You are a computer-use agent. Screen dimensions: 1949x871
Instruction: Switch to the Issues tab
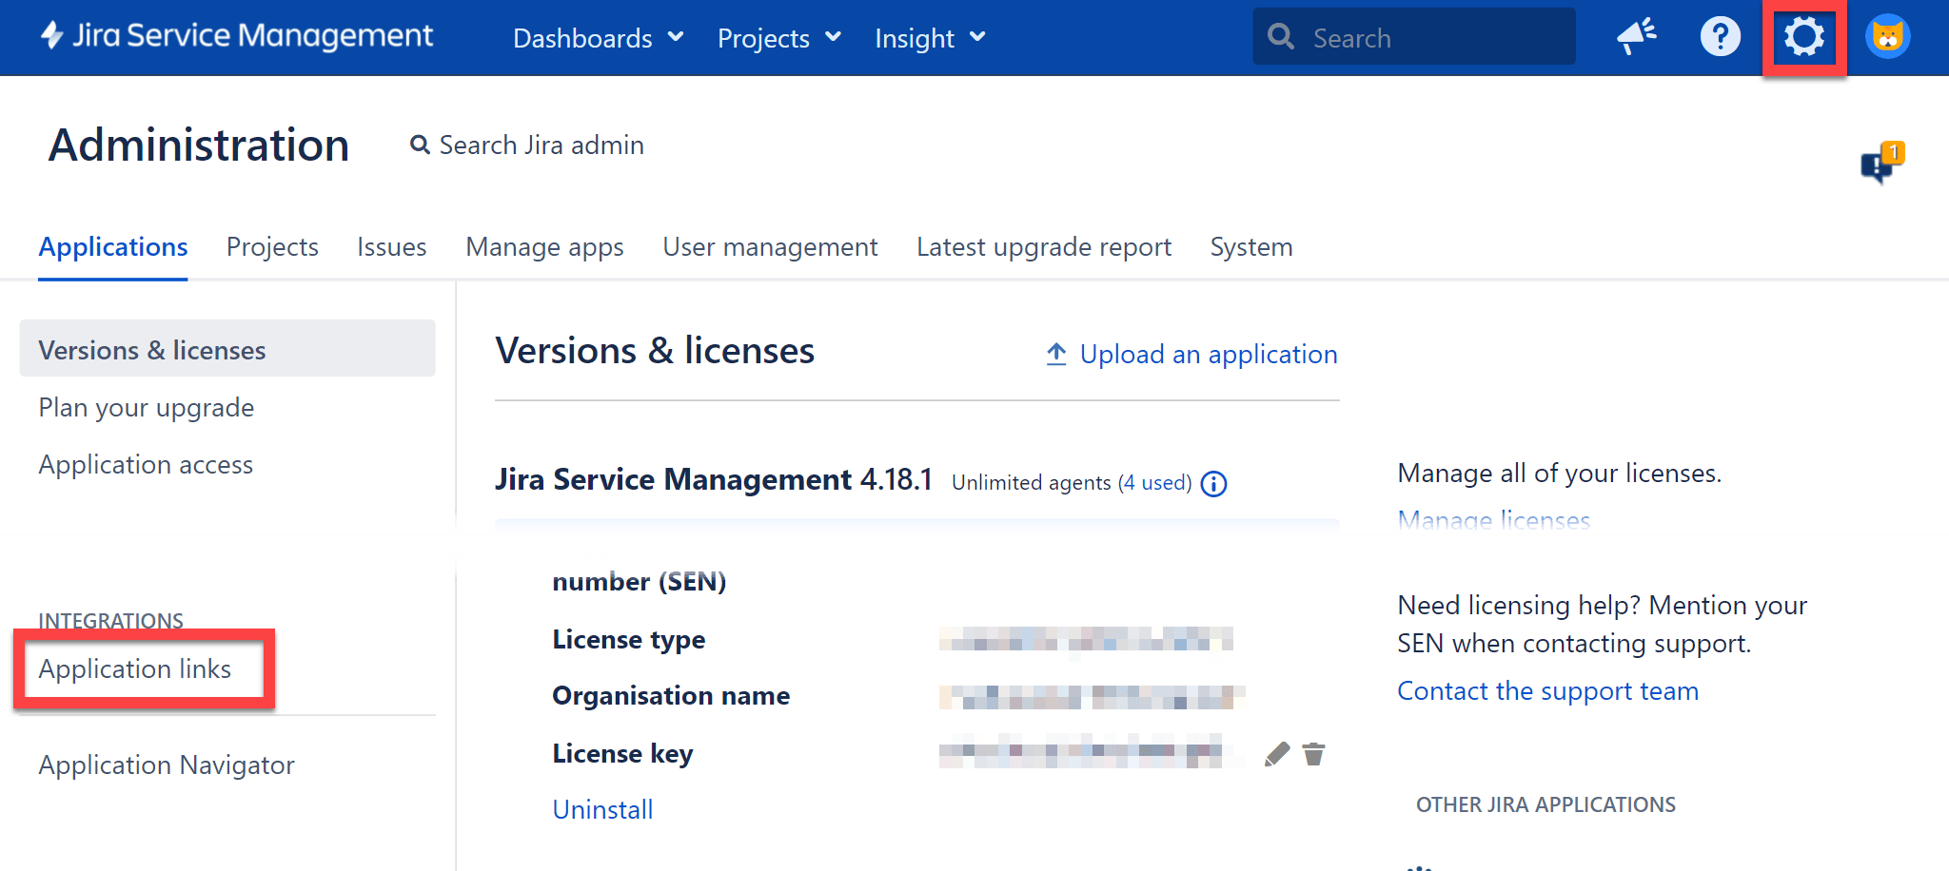[x=392, y=247]
